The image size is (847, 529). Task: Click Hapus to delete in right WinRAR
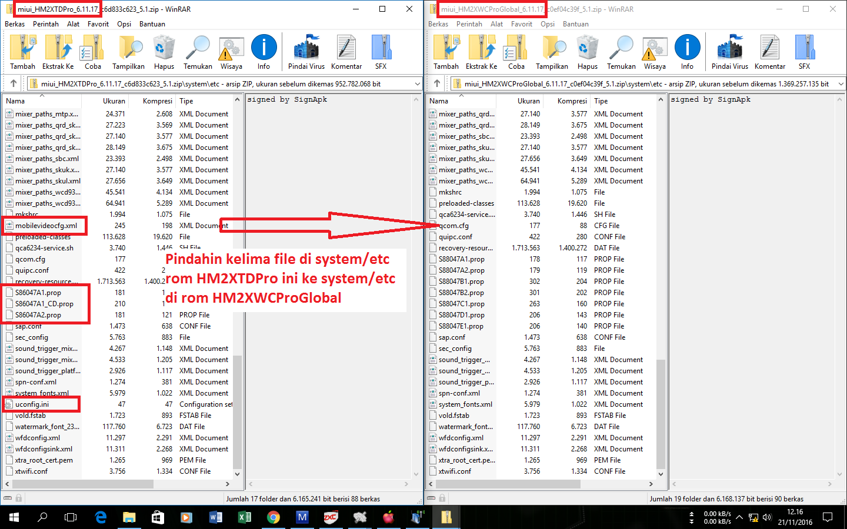(x=587, y=51)
